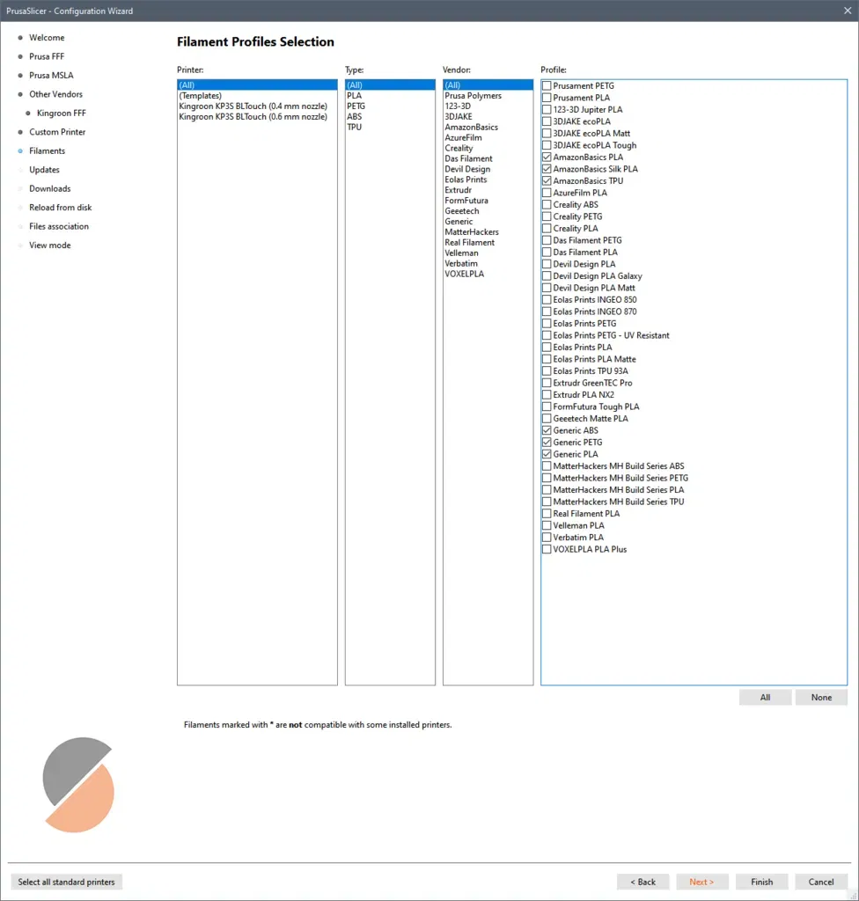
Task: Choose ABS in Type list
Action: (x=390, y=117)
